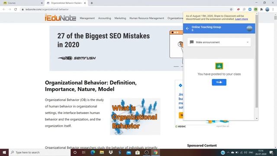Click the iEduNote logo
The width and height of the screenshot is (277, 156).
pos(61,18)
